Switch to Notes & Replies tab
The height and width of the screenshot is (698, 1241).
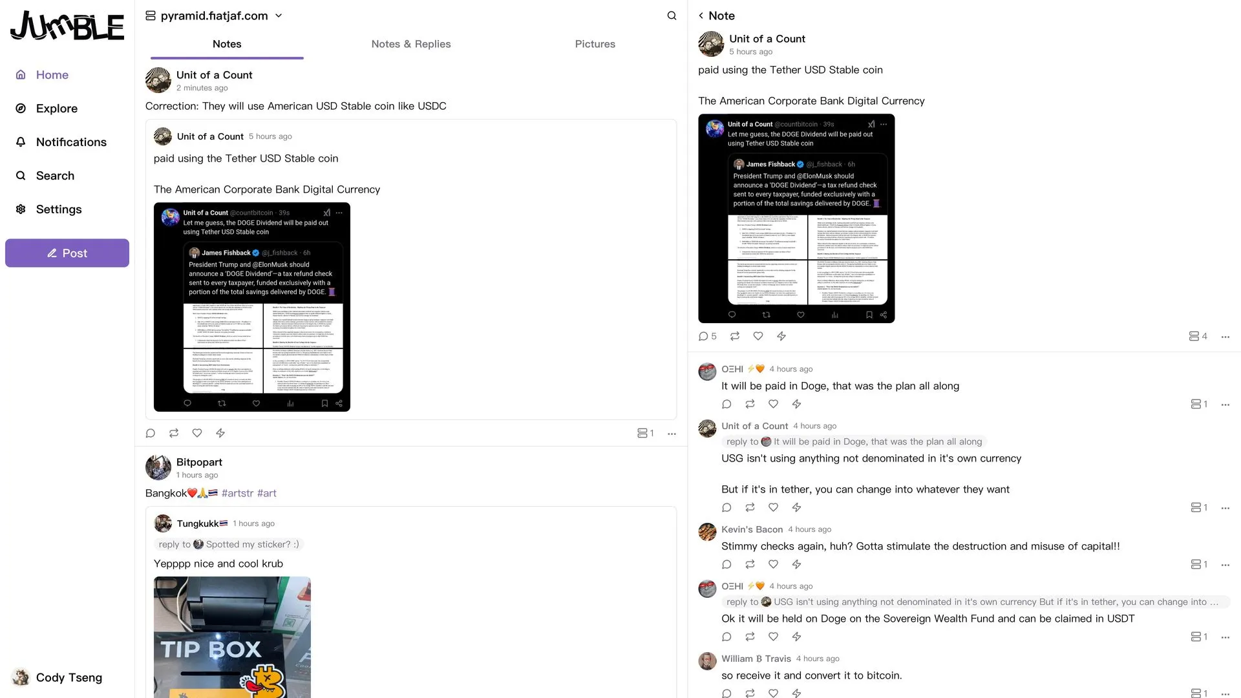411,44
